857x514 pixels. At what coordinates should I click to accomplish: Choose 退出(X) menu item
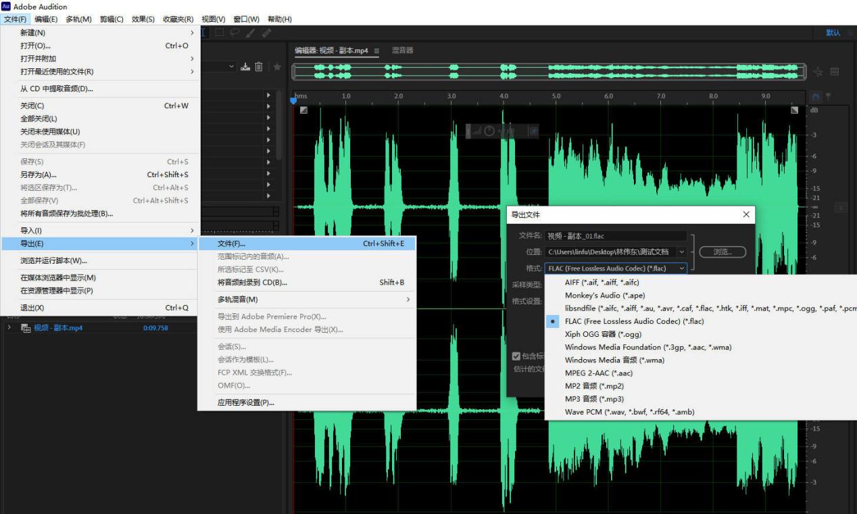(x=100, y=308)
